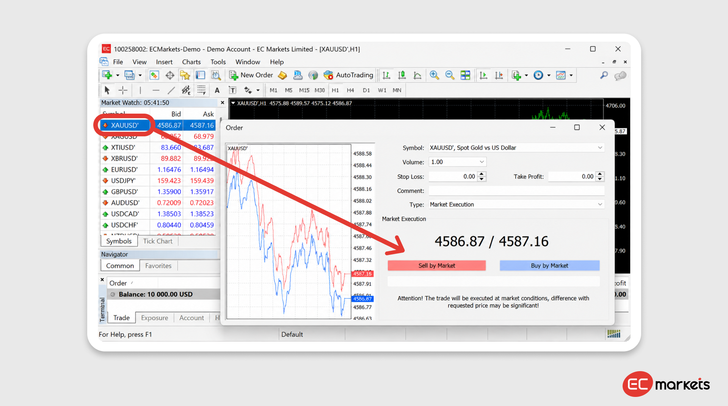Toggle the AutoTrading button

tap(348, 75)
